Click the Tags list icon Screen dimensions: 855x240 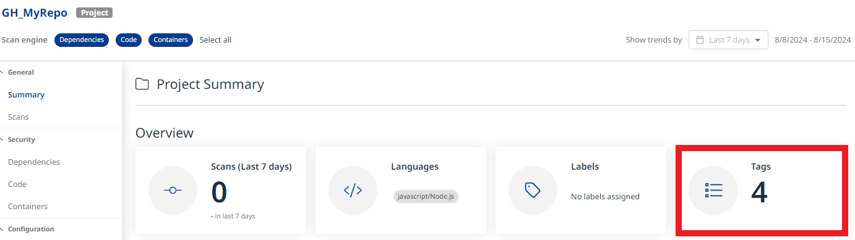coord(713,191)
